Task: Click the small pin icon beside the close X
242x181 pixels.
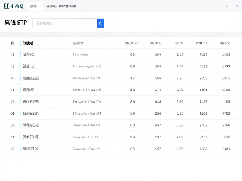Action: (227, 6)
